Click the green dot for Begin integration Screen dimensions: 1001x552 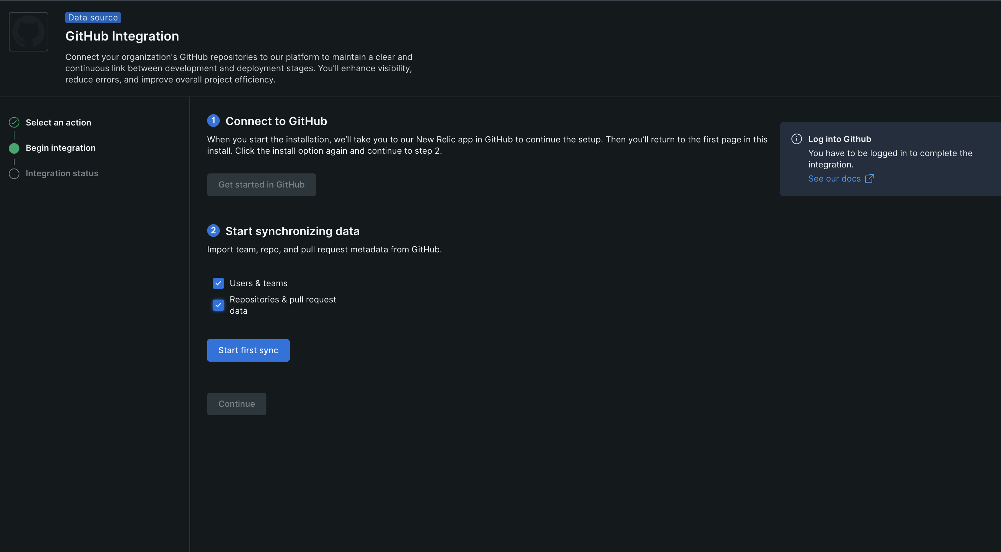14,148
